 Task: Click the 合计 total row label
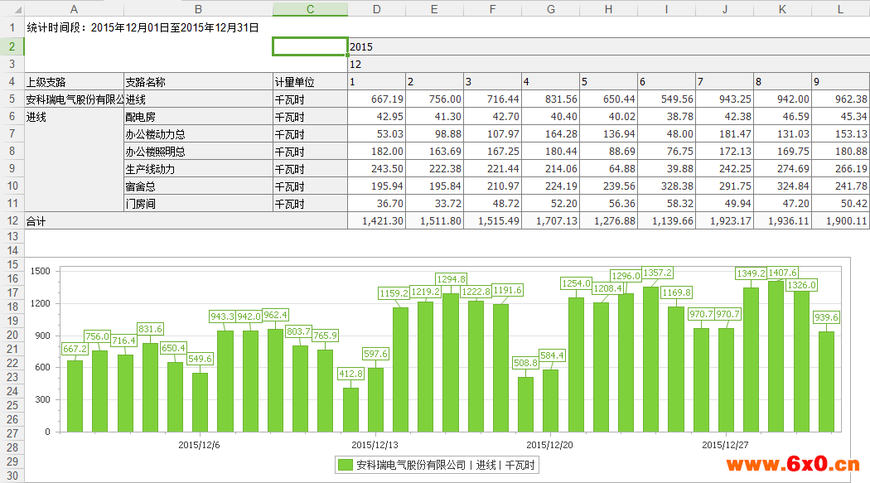(186, 220)
